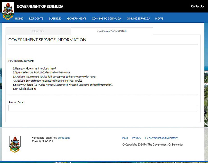208x163 pixels.
Task: Open the Online Services menu
Action: (138, 18)
